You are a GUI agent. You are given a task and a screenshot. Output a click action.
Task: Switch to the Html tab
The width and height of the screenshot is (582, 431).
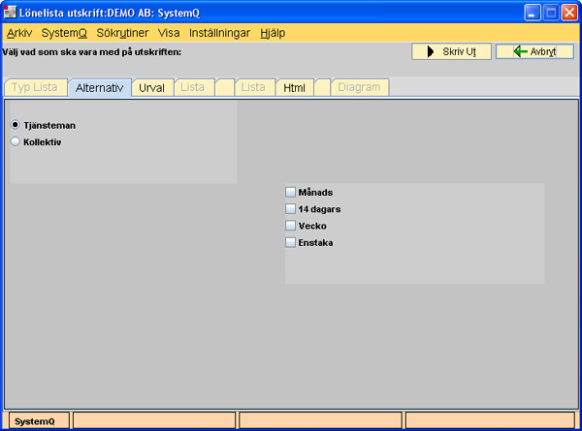click(294, 87)
